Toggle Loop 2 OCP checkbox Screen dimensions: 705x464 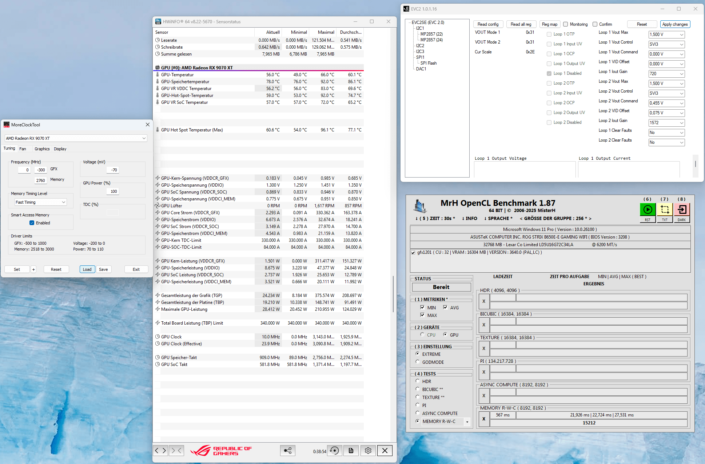(549, 103)
